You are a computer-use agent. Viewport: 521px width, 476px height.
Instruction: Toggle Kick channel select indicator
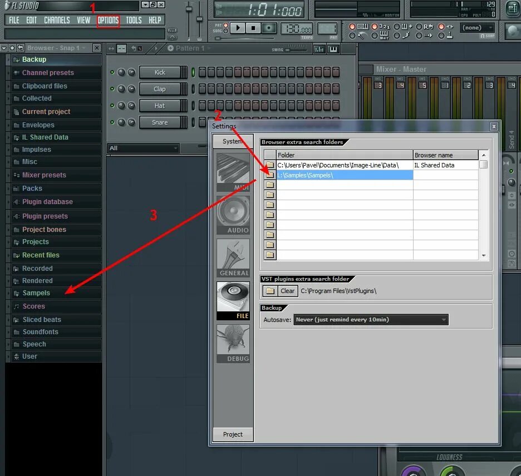pyautogui.click(x=193, y=72)
